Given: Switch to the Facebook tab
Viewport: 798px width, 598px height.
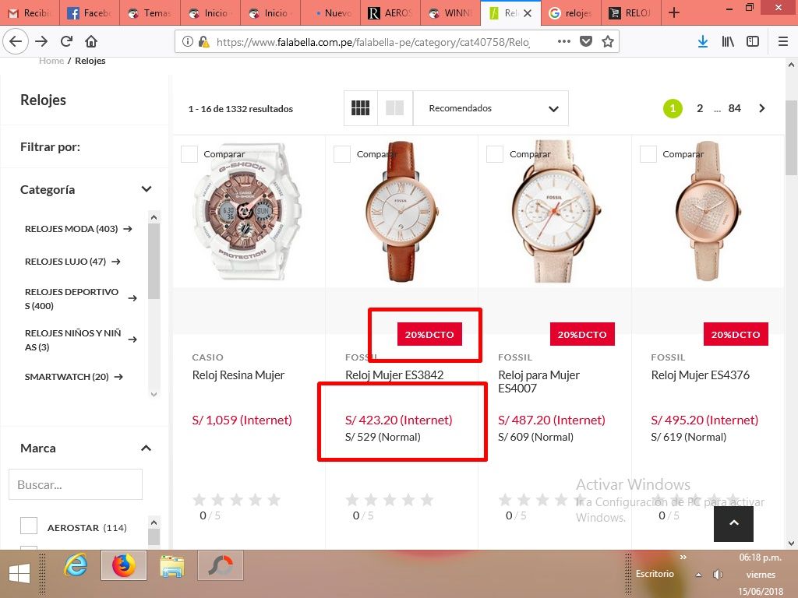Looking at the screenshot, I should click(x=90, y=12).
